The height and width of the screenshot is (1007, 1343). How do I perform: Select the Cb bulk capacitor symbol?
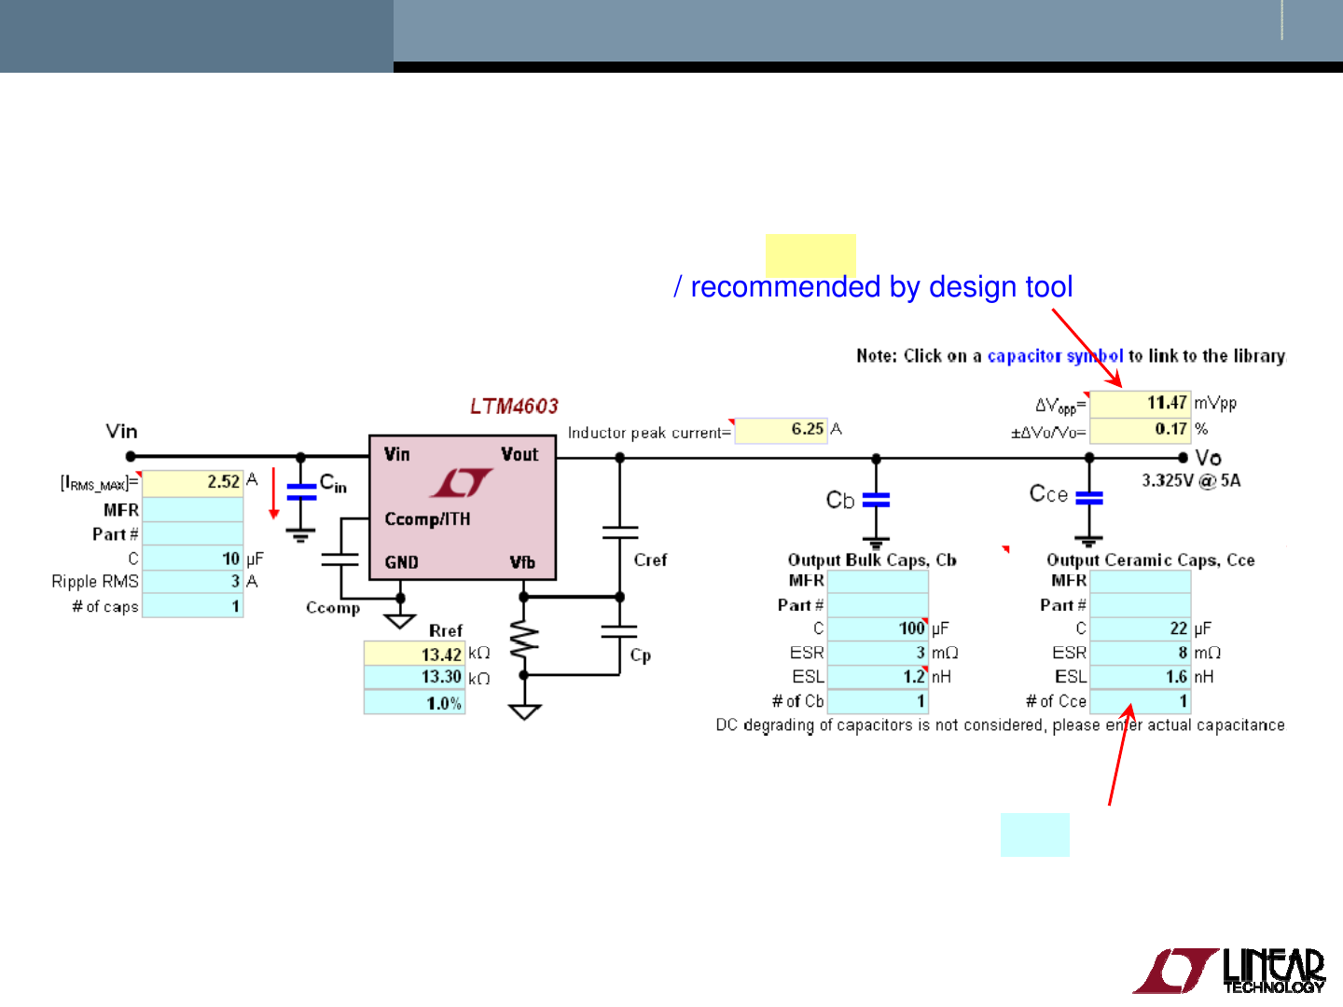875,501
